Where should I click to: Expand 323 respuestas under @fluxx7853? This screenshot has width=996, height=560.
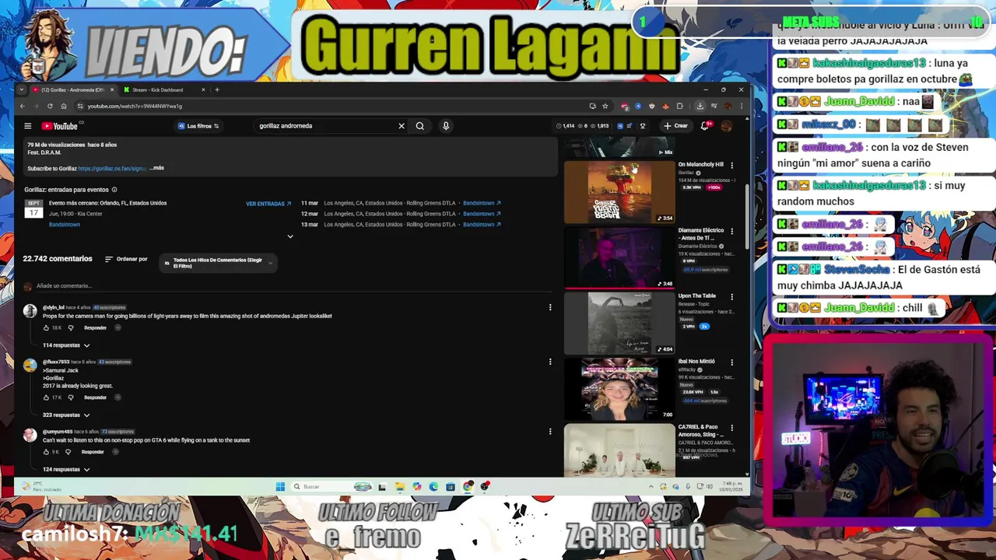point(66,415)
